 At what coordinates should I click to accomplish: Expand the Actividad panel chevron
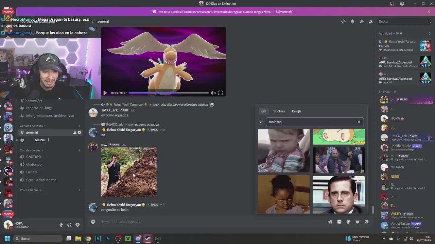pos(430,34)
